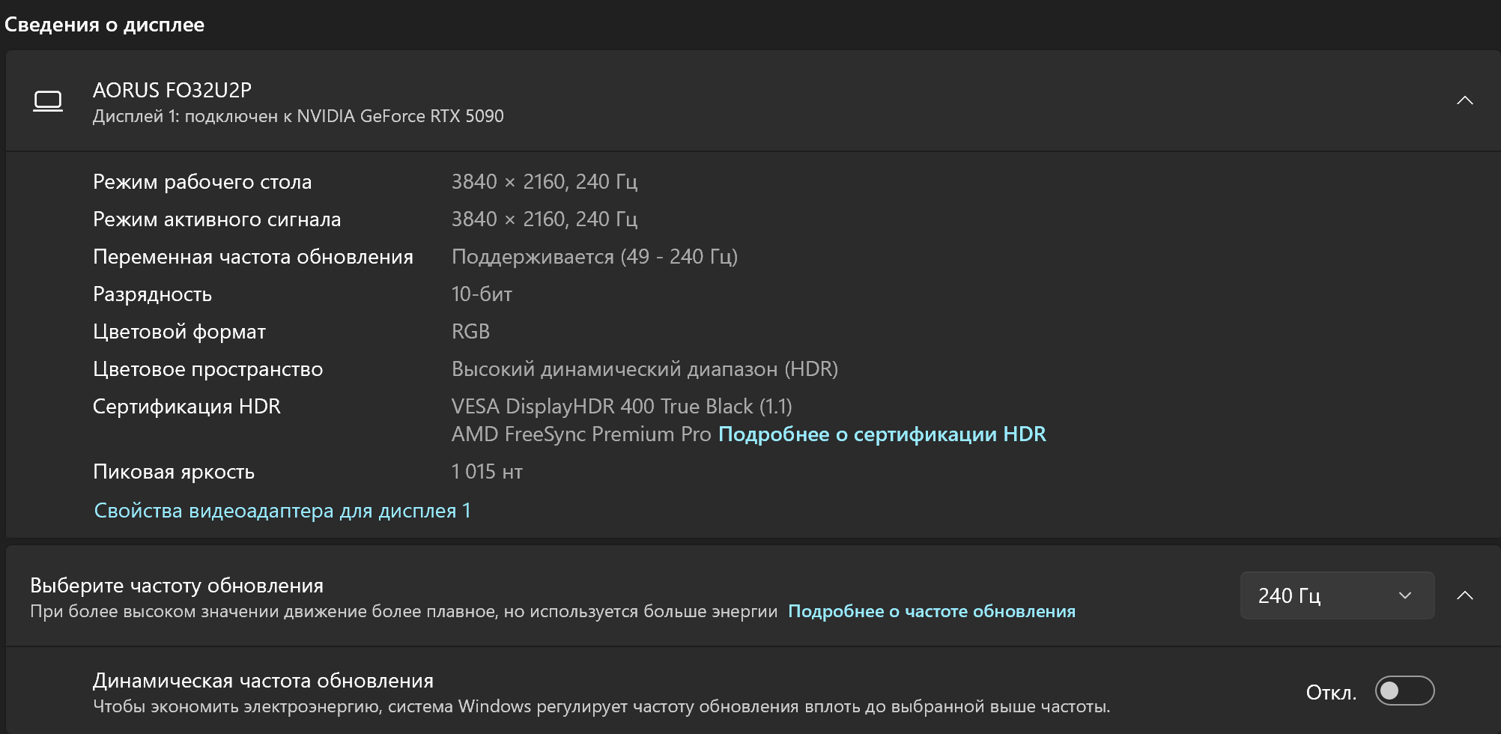Click the display monitor icon beside AORUS FO32U2P
Screen dimensions: 1501x734
pyautogui.click(x=48, y=100)
